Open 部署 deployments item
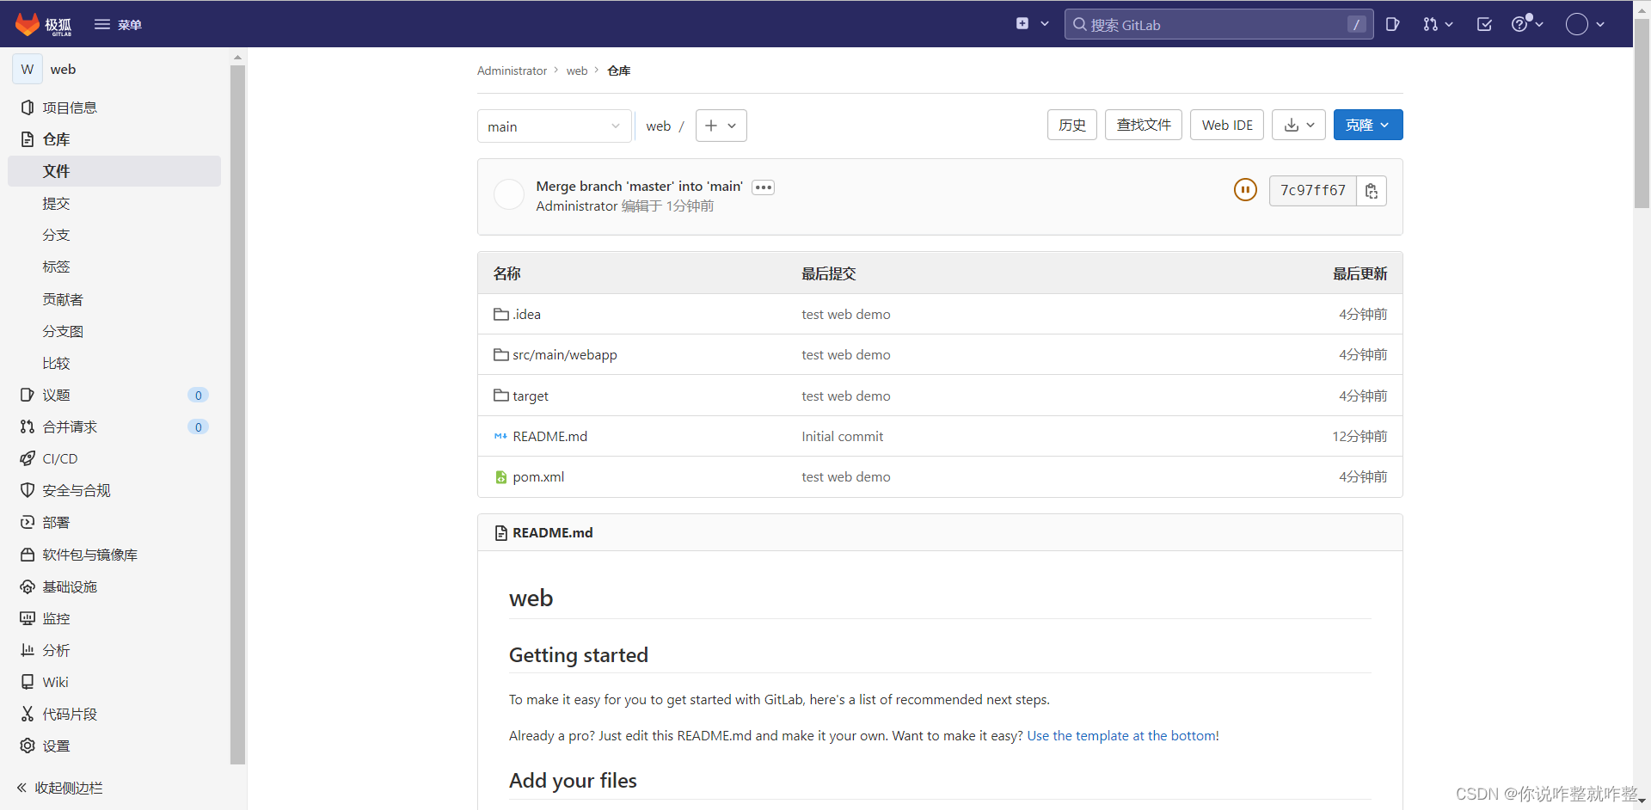Viewport: 1651px width, 810px height. pyautogui.click(x=114, y=522)
